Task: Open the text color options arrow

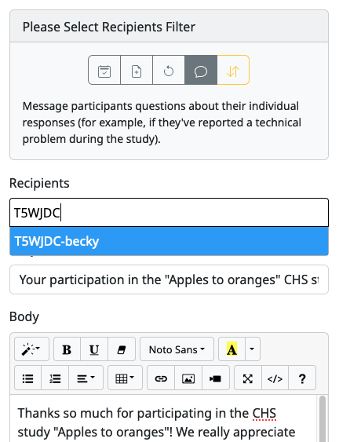Action: point(253,349)
